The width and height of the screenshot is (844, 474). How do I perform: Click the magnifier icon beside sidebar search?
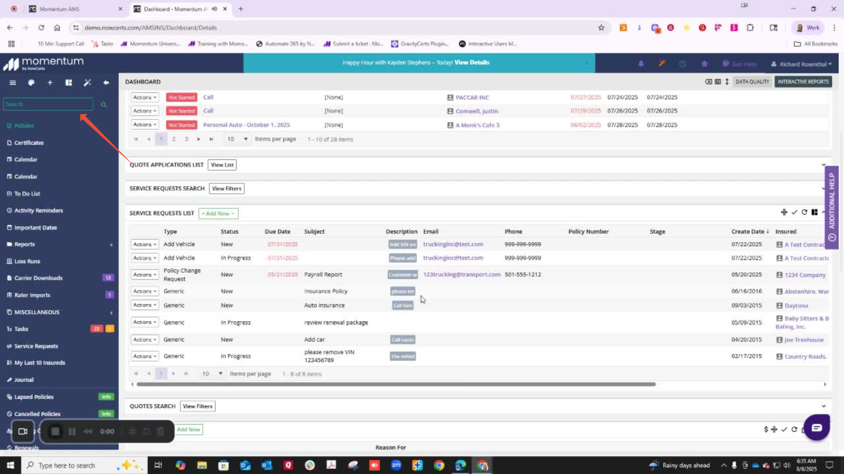104,104
